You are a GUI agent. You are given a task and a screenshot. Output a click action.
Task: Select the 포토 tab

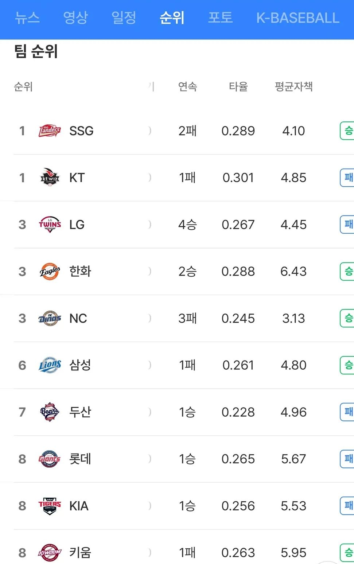220,17
